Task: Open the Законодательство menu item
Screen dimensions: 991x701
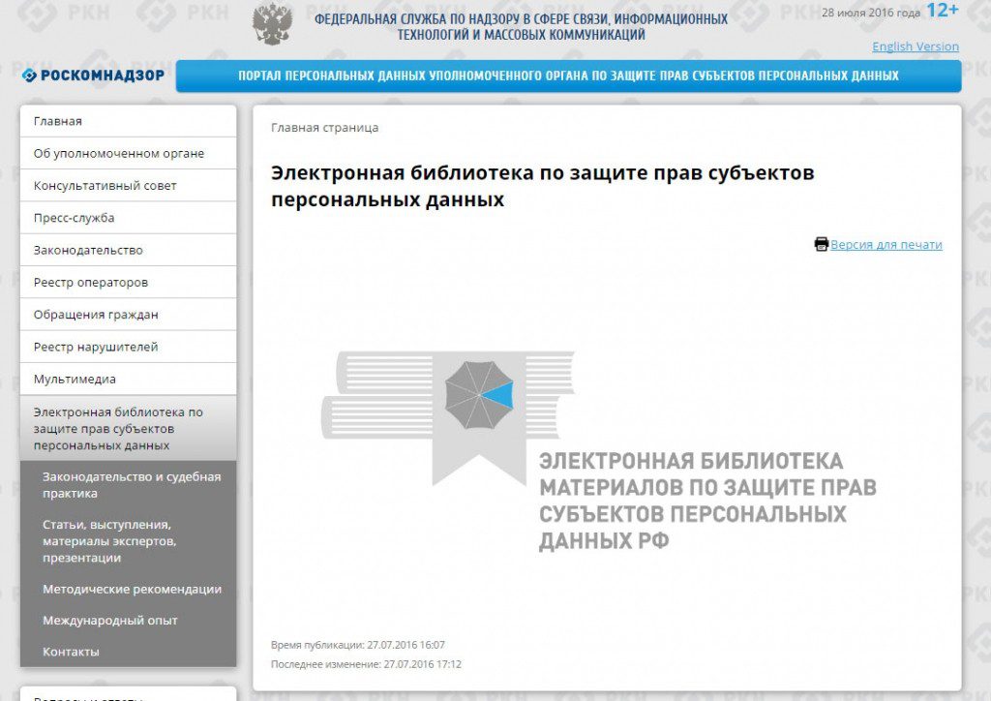Action: [88, 250]
